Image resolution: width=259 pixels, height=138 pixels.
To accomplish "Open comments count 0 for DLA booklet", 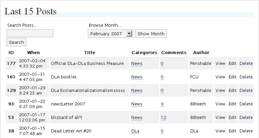I will coord(162,77).
